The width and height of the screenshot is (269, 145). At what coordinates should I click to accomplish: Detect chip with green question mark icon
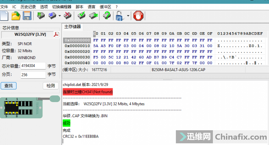click(x=107, y=16)
